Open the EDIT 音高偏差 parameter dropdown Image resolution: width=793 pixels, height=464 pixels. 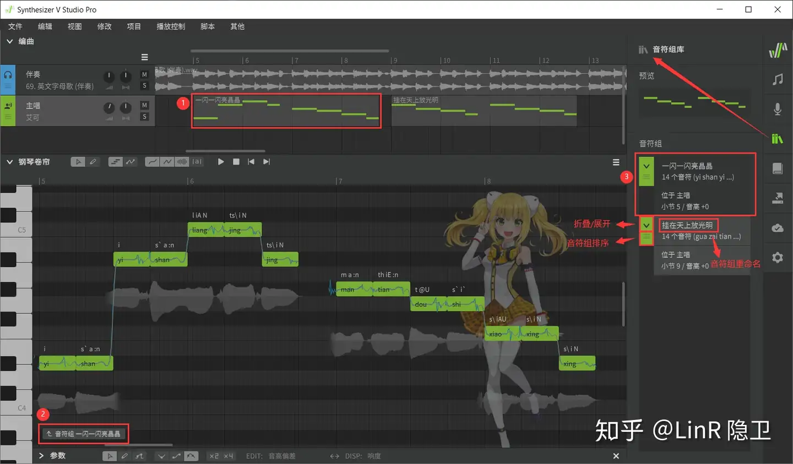(x=282, y=456)
